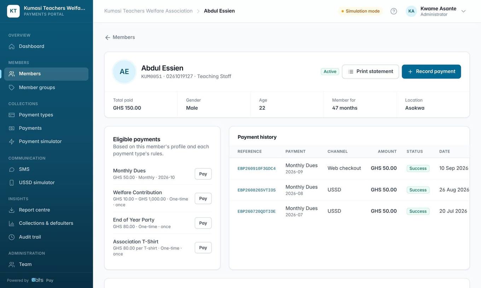Click the Member groups tag icon

pyautogui.click(x=12, y=88)
